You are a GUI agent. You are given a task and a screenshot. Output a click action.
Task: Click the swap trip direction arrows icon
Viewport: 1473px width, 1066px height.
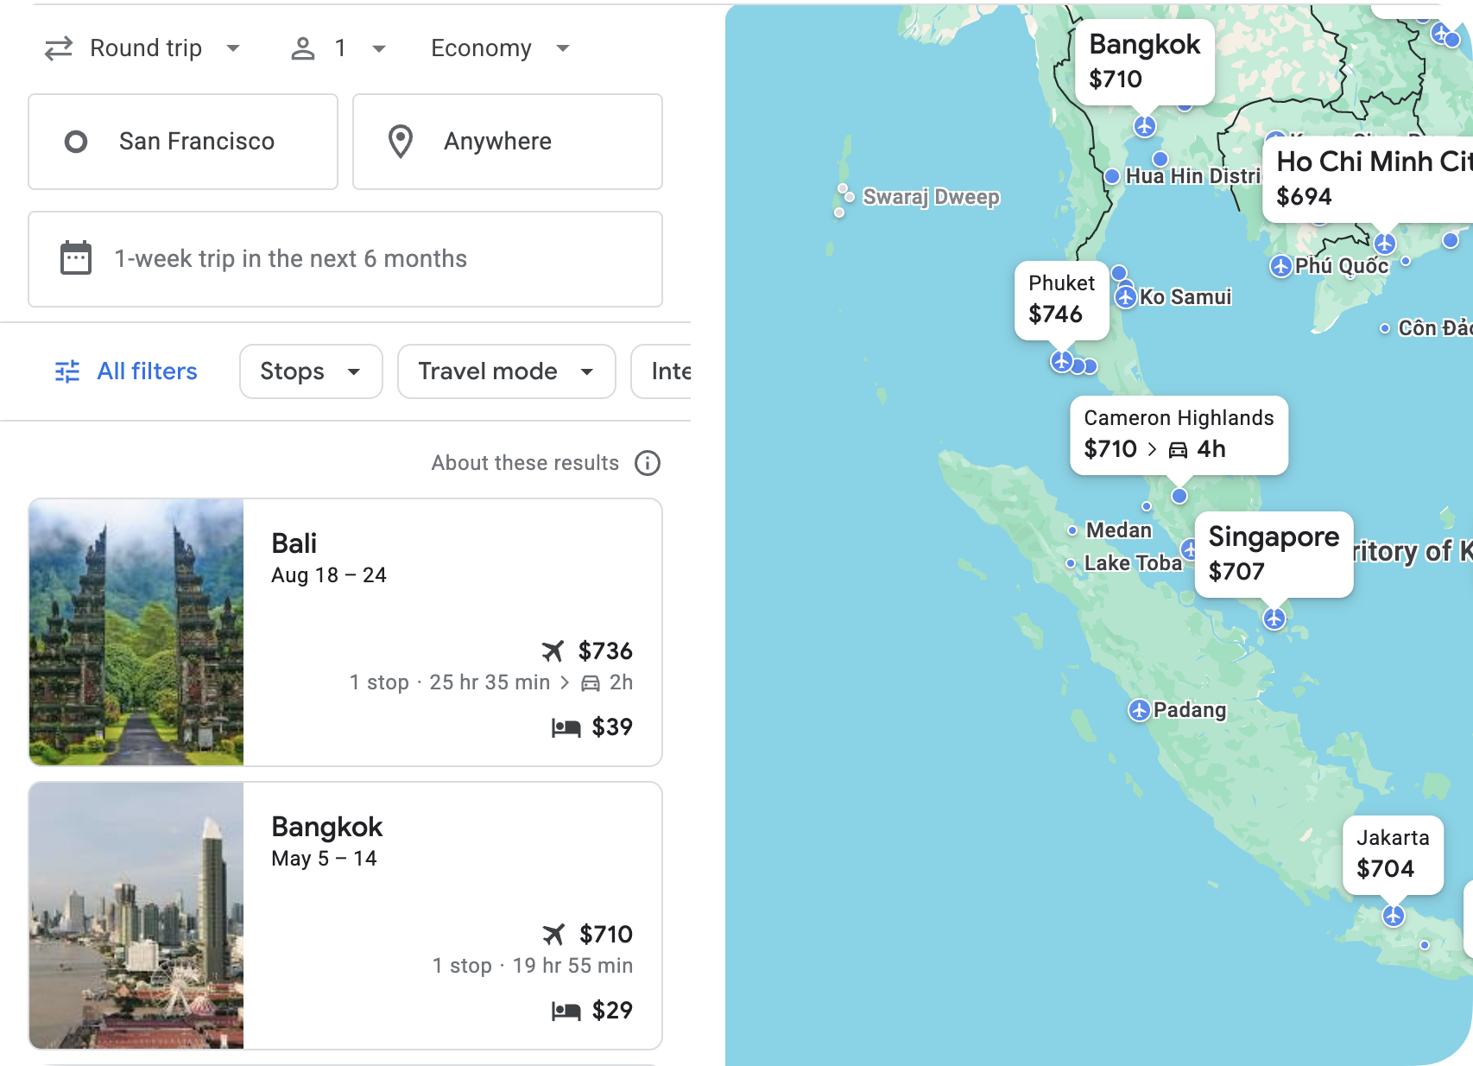pos(57,48)
